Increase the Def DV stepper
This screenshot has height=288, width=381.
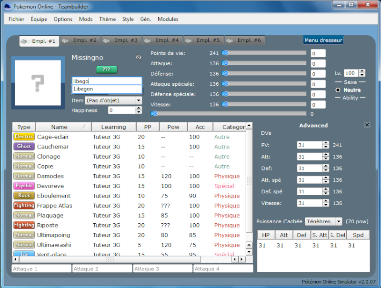tap(326, 167)
